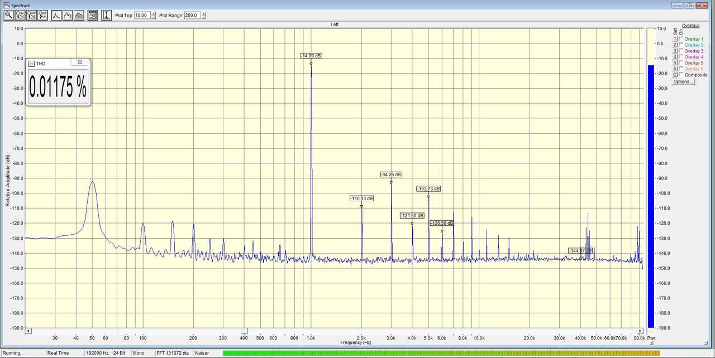This screenshot has height=358, width=715.
Task: Click 'Kaiser' window type status field
Action: click(x=207, y=353)
